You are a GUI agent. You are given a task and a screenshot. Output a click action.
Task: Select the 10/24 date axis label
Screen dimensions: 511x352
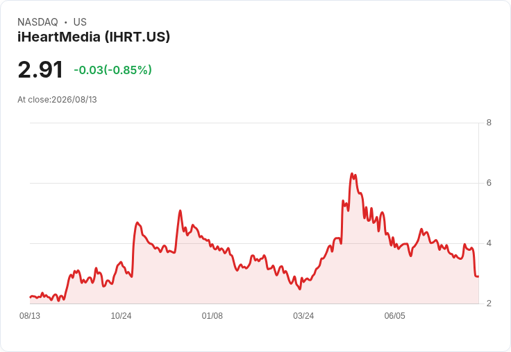pyautogui.click(x=121, y=315)
